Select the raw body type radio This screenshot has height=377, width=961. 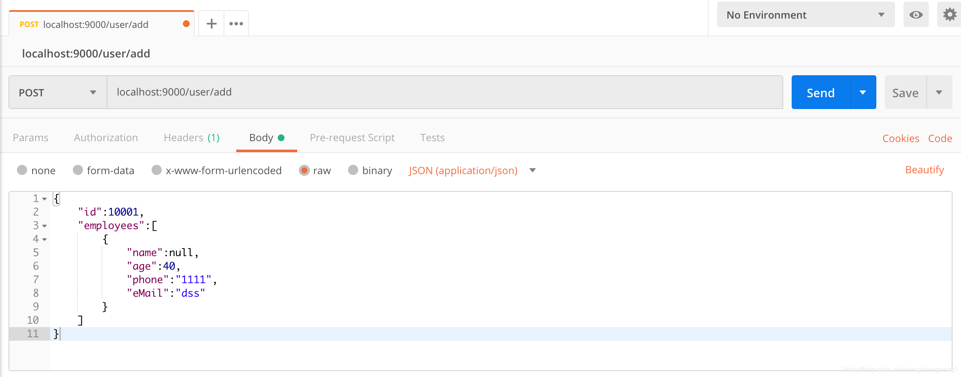pos(304,170)
